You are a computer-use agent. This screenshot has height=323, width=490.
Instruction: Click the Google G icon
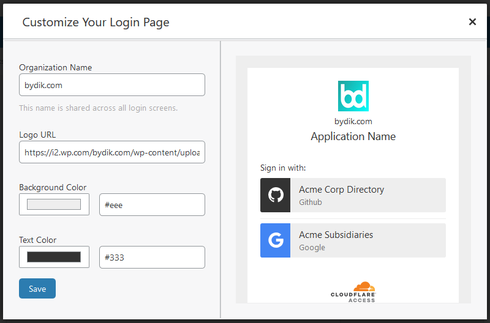(275, 240)
